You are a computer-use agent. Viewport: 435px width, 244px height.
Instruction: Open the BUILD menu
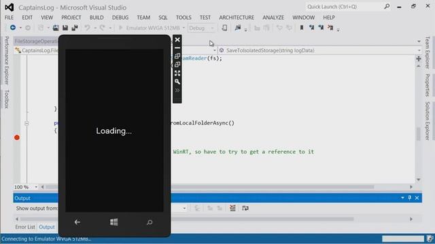[97, 18]
